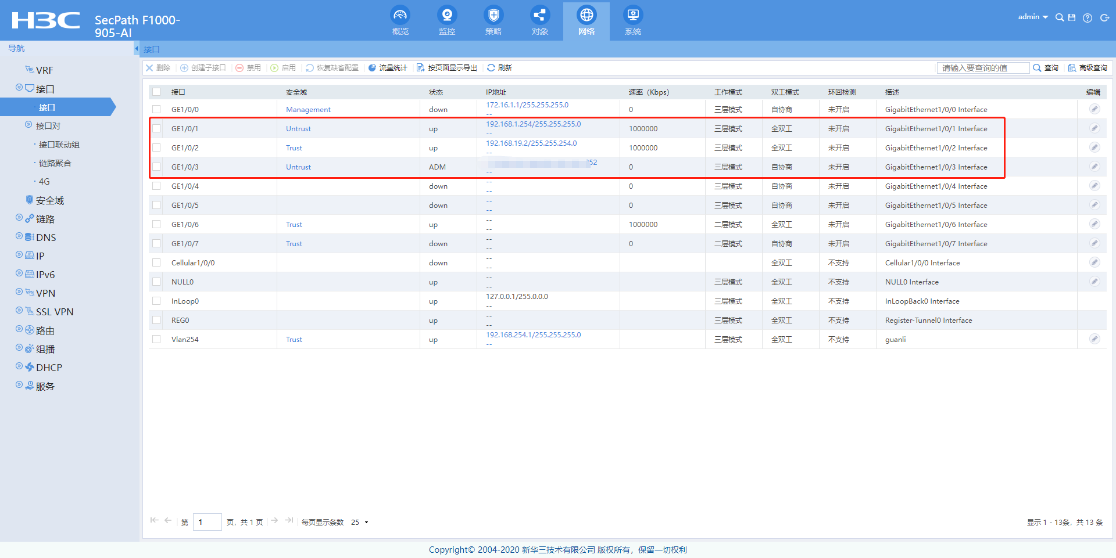Image resolution: width=1116 pixels, height=558 pixels.
Task: Open the 系统 system icon
Action: point(632,16)
